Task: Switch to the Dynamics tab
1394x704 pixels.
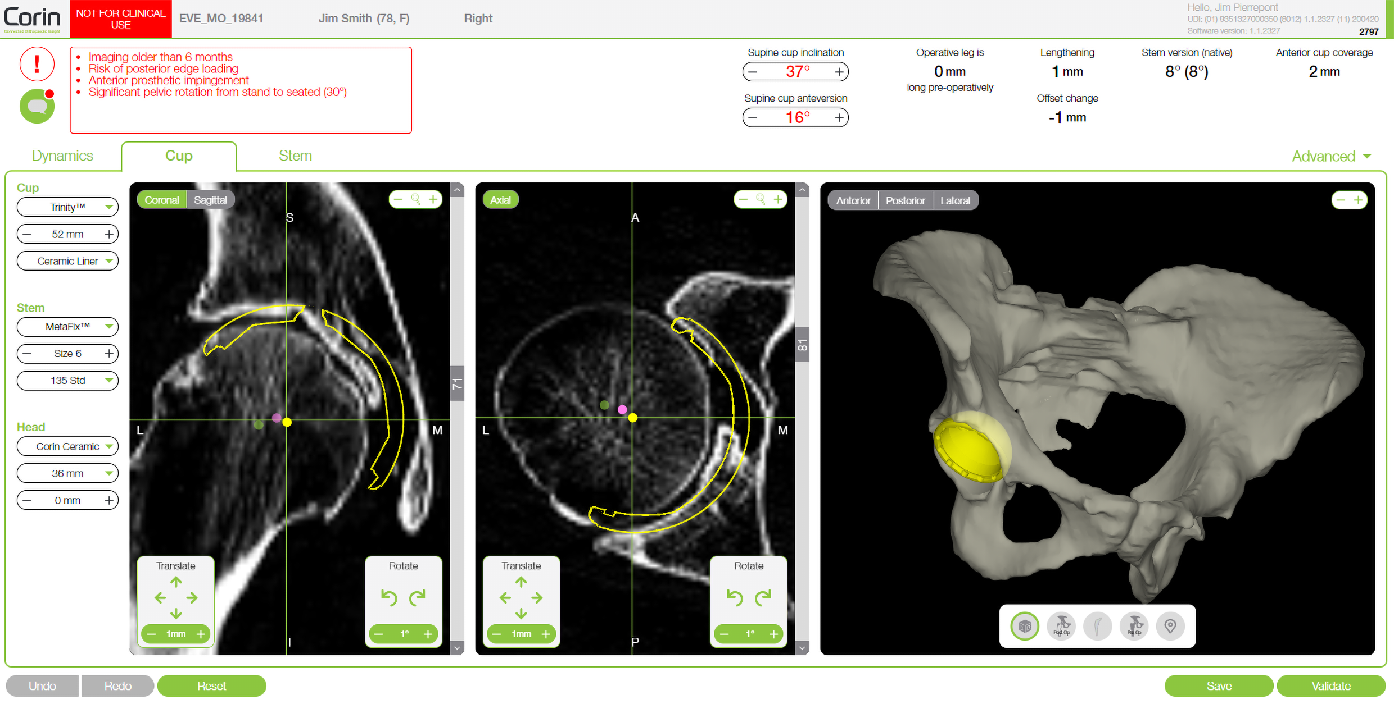Action: coord(62,156)
